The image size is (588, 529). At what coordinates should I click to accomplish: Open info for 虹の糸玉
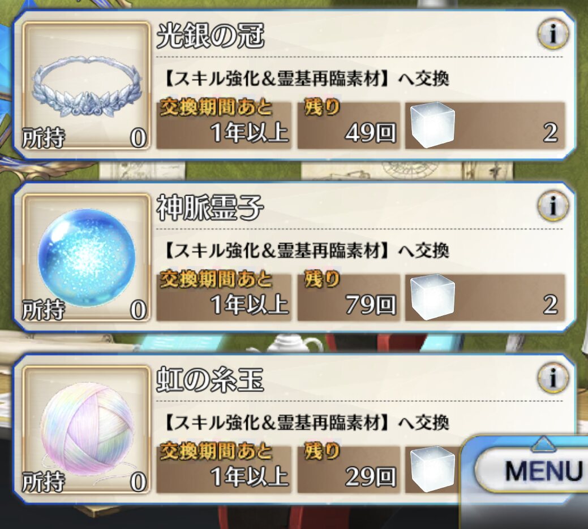tap(553, 378)
